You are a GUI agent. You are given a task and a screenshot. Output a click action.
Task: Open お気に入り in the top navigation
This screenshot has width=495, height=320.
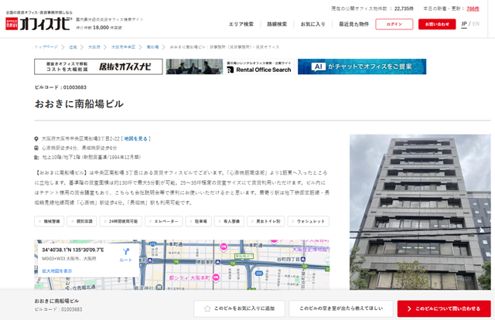click(312, 24)
